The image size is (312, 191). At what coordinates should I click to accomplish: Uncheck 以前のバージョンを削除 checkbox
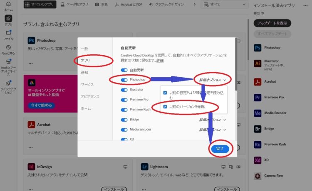165,107
